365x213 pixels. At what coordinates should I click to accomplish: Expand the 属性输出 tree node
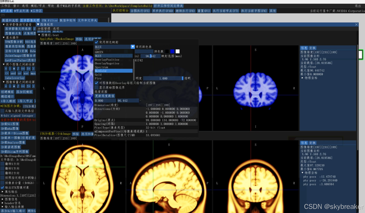pyautogui.click(x=2, y=192)
